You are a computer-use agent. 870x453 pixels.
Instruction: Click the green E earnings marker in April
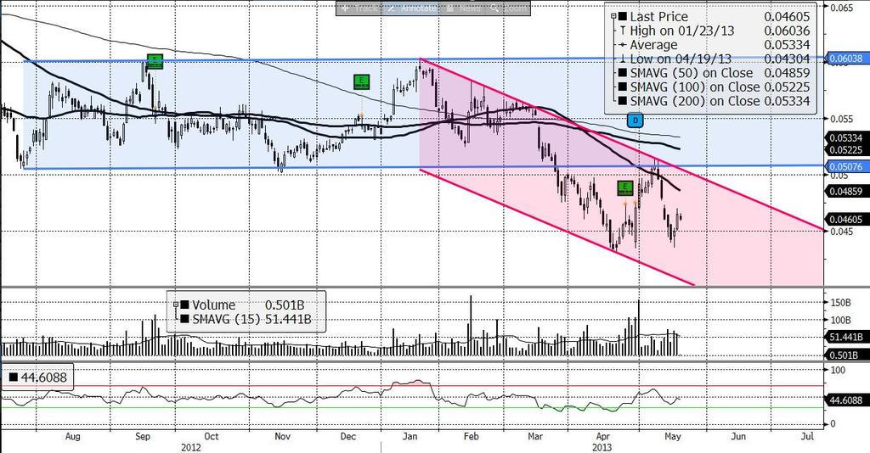coord(625,187)
